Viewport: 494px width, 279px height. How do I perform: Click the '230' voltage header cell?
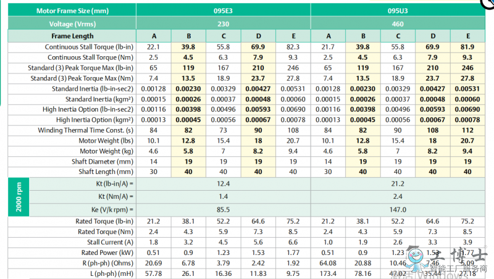point(223,24)
